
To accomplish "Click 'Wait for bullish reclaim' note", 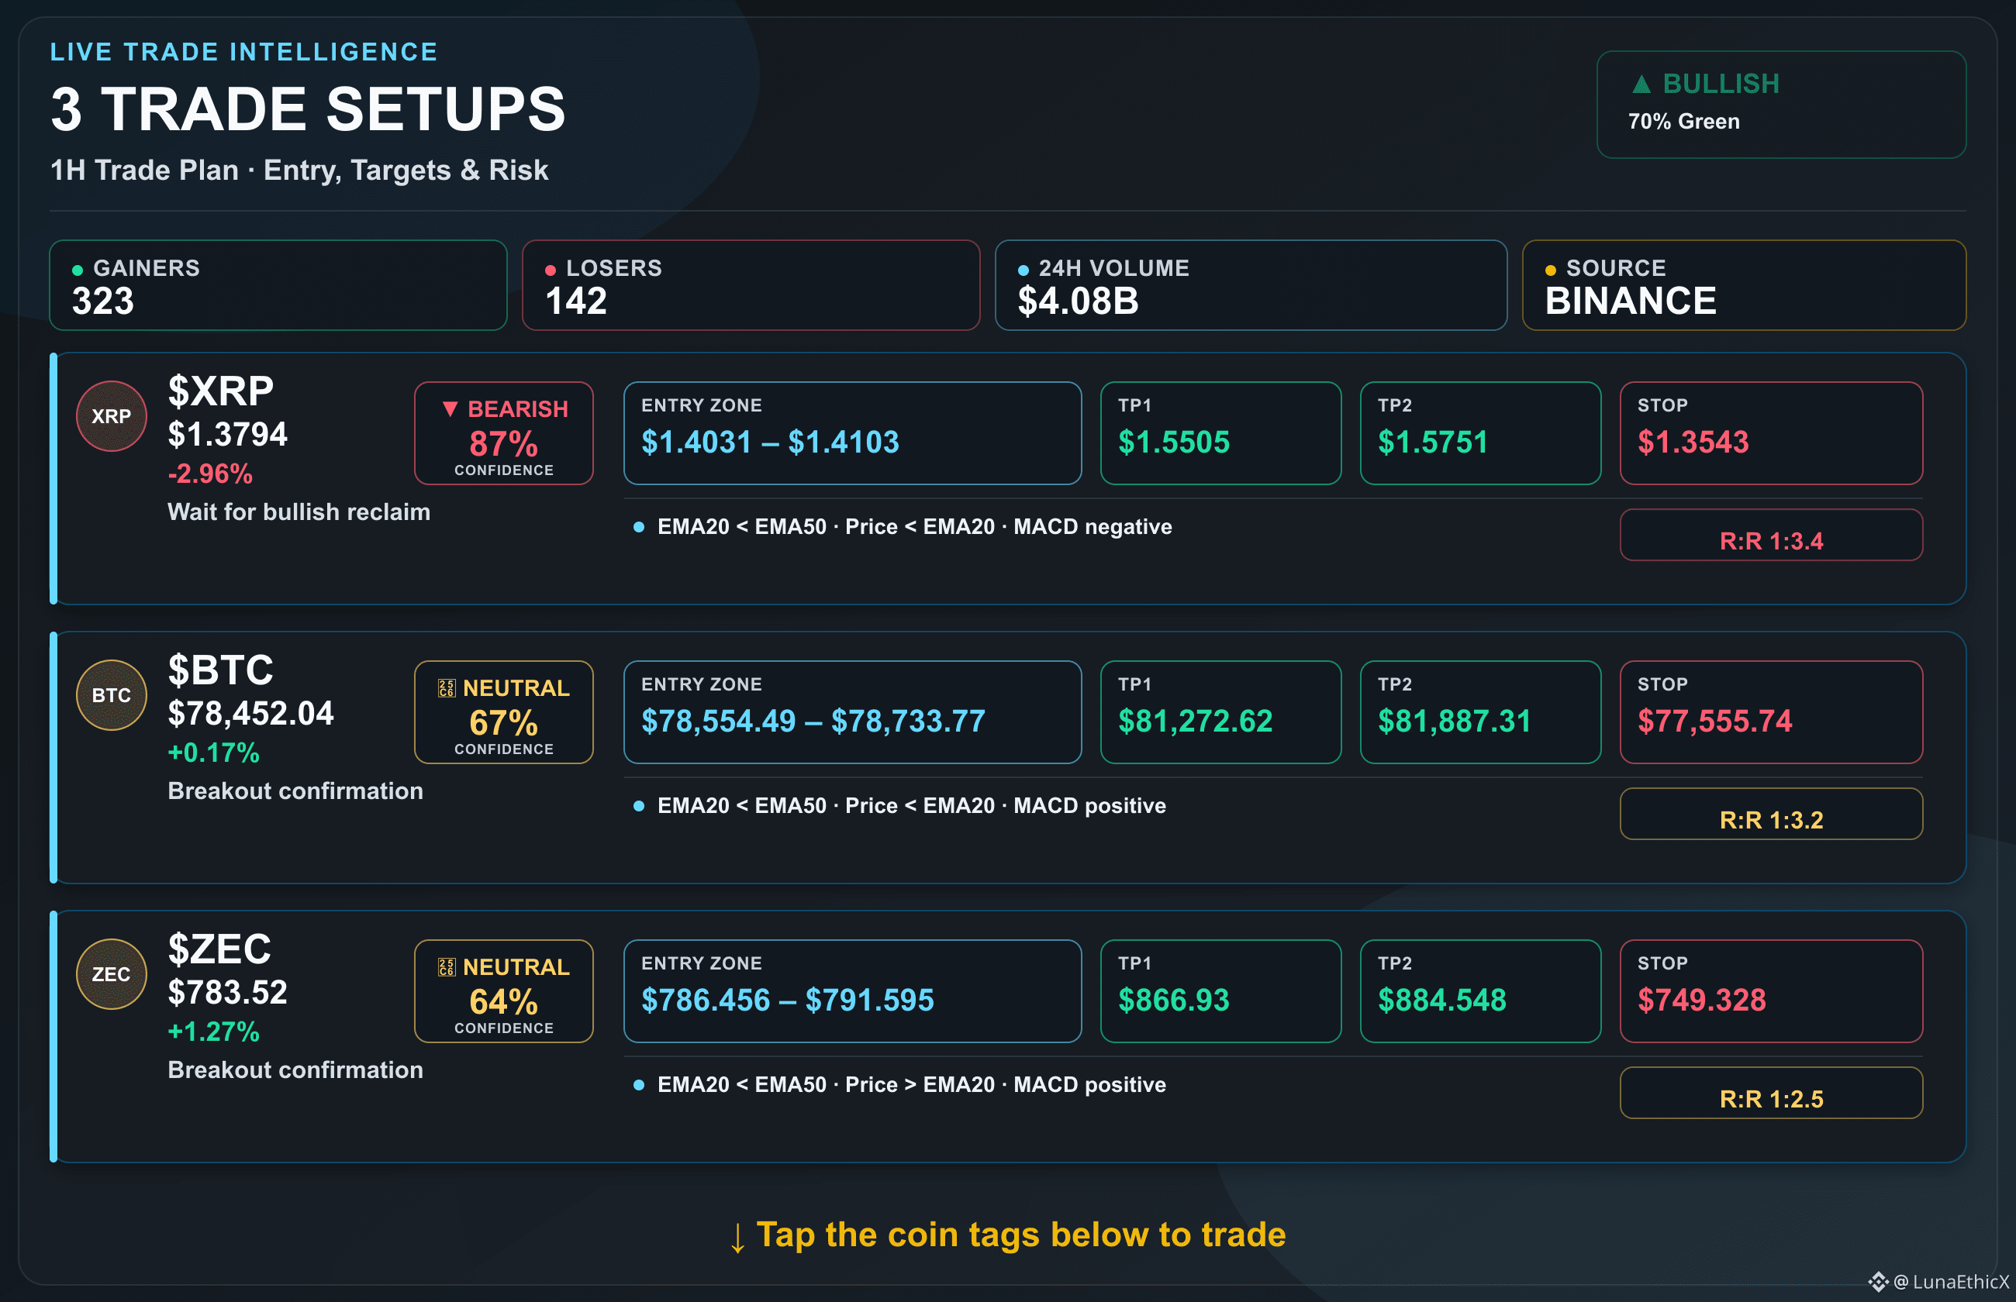I will pyautogui.click(x=299, y=512).
